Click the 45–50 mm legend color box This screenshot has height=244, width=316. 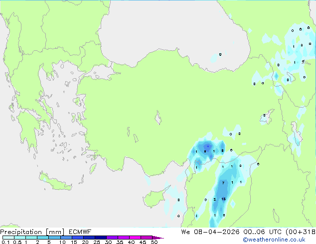(x=147, y=238)
